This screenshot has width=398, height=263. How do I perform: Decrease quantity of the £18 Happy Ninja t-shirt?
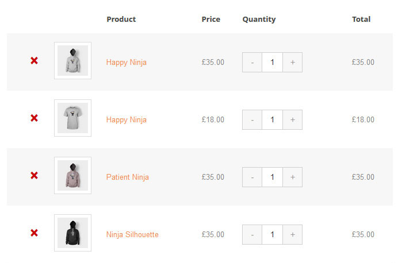pos(252,119)
